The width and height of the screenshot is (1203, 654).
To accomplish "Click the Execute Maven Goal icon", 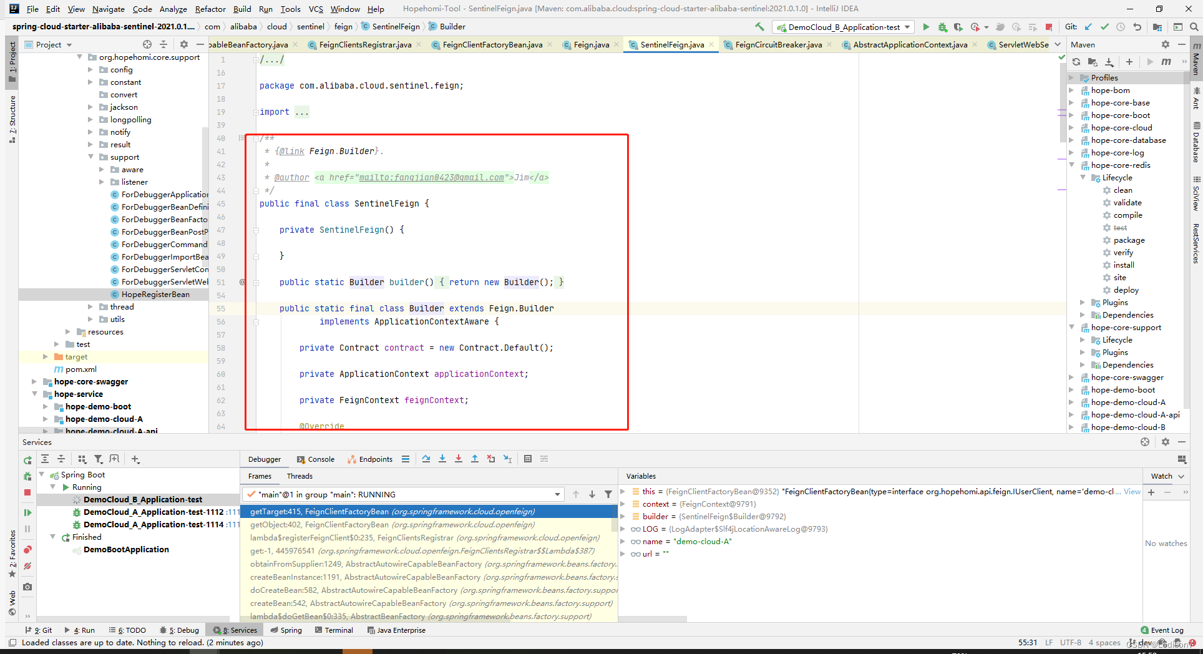I will point(1166,62).
